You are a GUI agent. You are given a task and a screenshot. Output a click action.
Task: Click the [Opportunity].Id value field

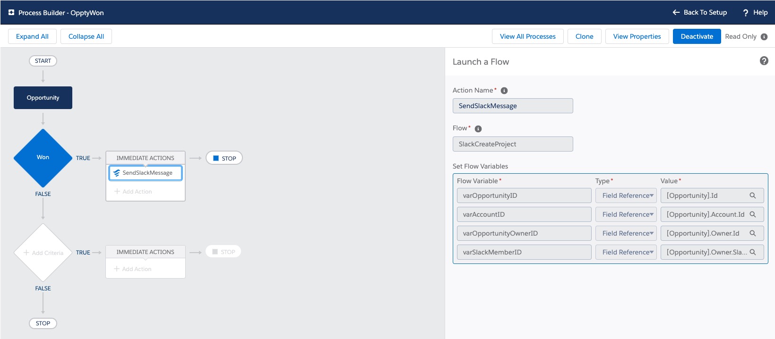pyautogui.click(x=712, y=195)
